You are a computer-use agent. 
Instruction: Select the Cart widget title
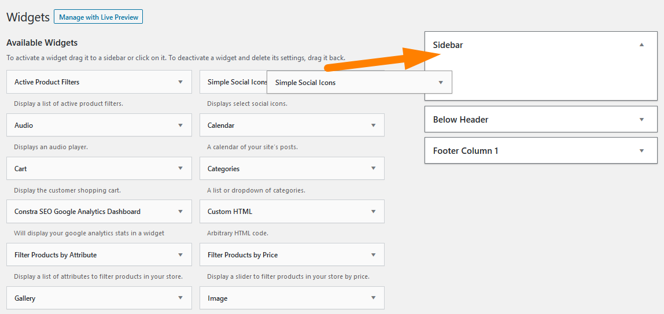[x=20, y=169]
